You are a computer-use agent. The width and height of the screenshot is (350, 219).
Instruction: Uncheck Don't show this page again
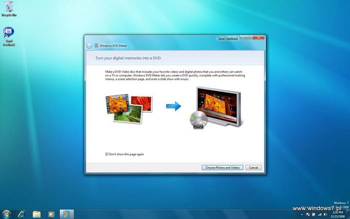point(106,154)
